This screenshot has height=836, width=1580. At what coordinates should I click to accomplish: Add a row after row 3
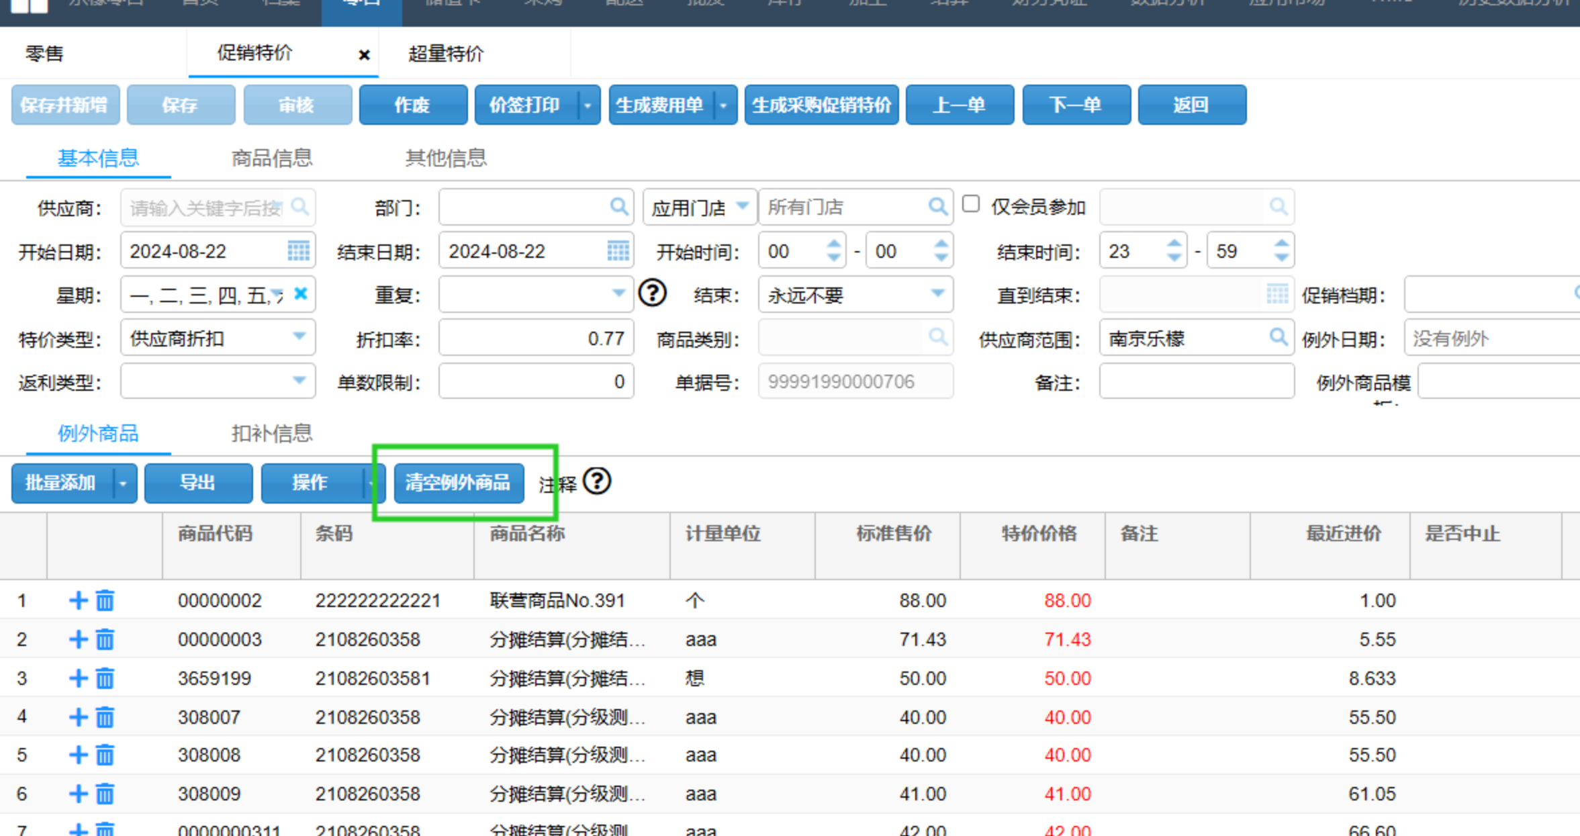(x=79, y=678)
